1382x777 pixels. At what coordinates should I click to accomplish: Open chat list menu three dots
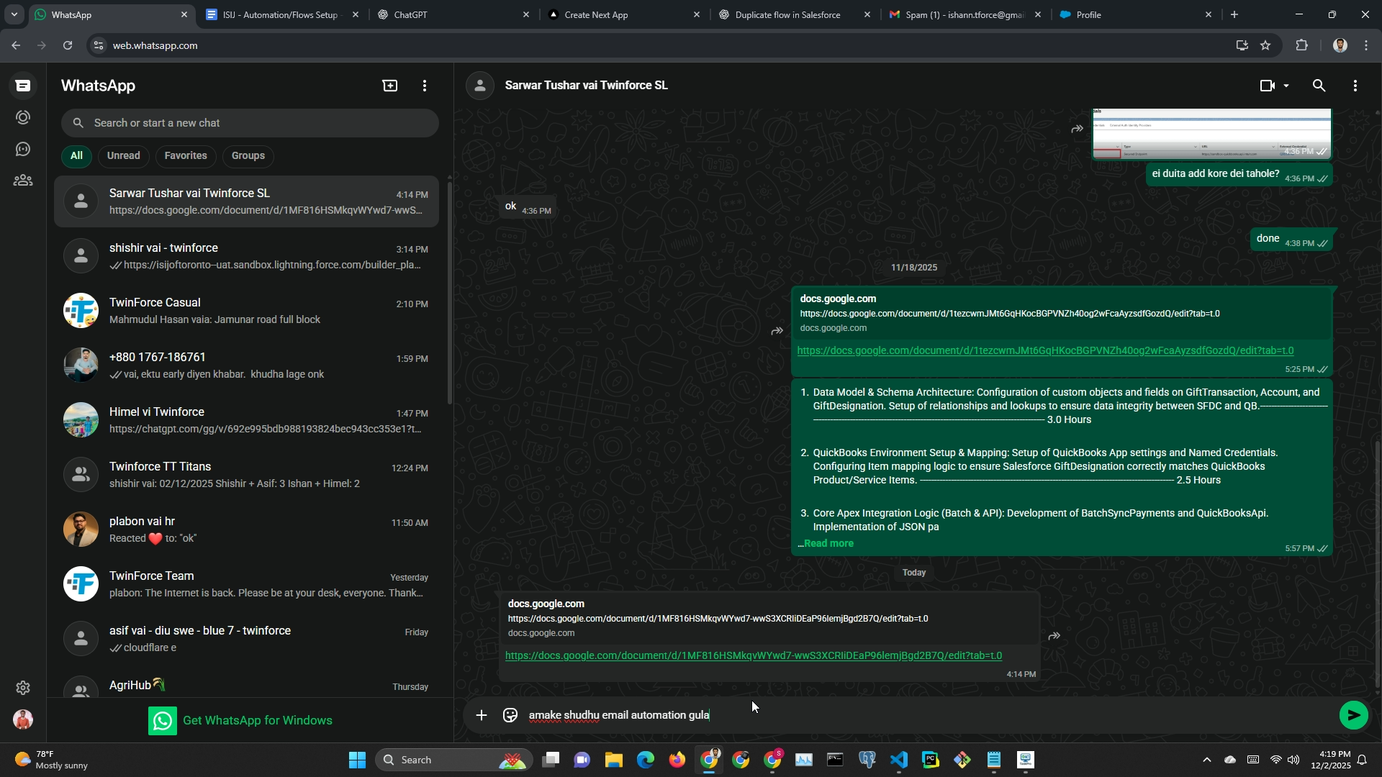pos(425,86)
